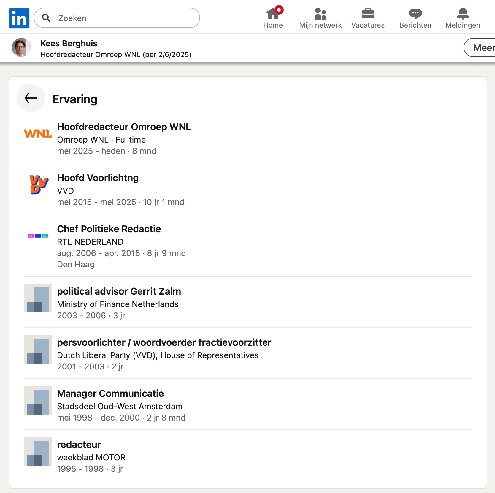Select the Meldingen menu label
The width and height of the screenshot is (495, 493).
(463, 25)
